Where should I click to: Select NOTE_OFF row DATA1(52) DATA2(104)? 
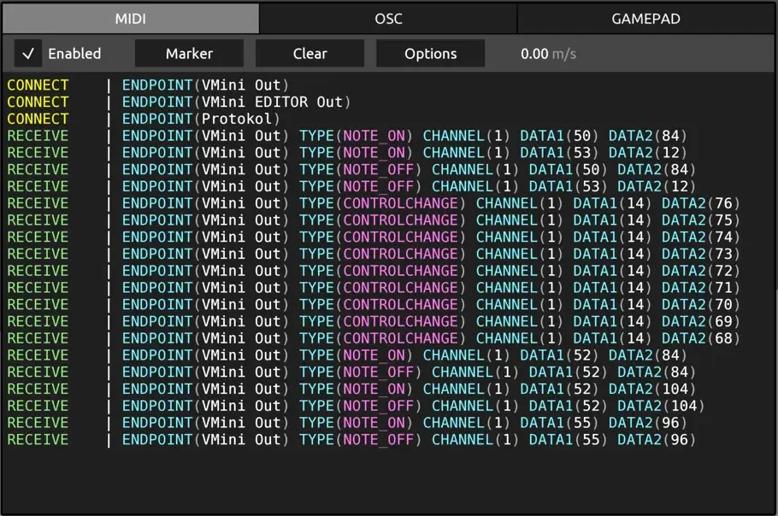pos(356,406)
